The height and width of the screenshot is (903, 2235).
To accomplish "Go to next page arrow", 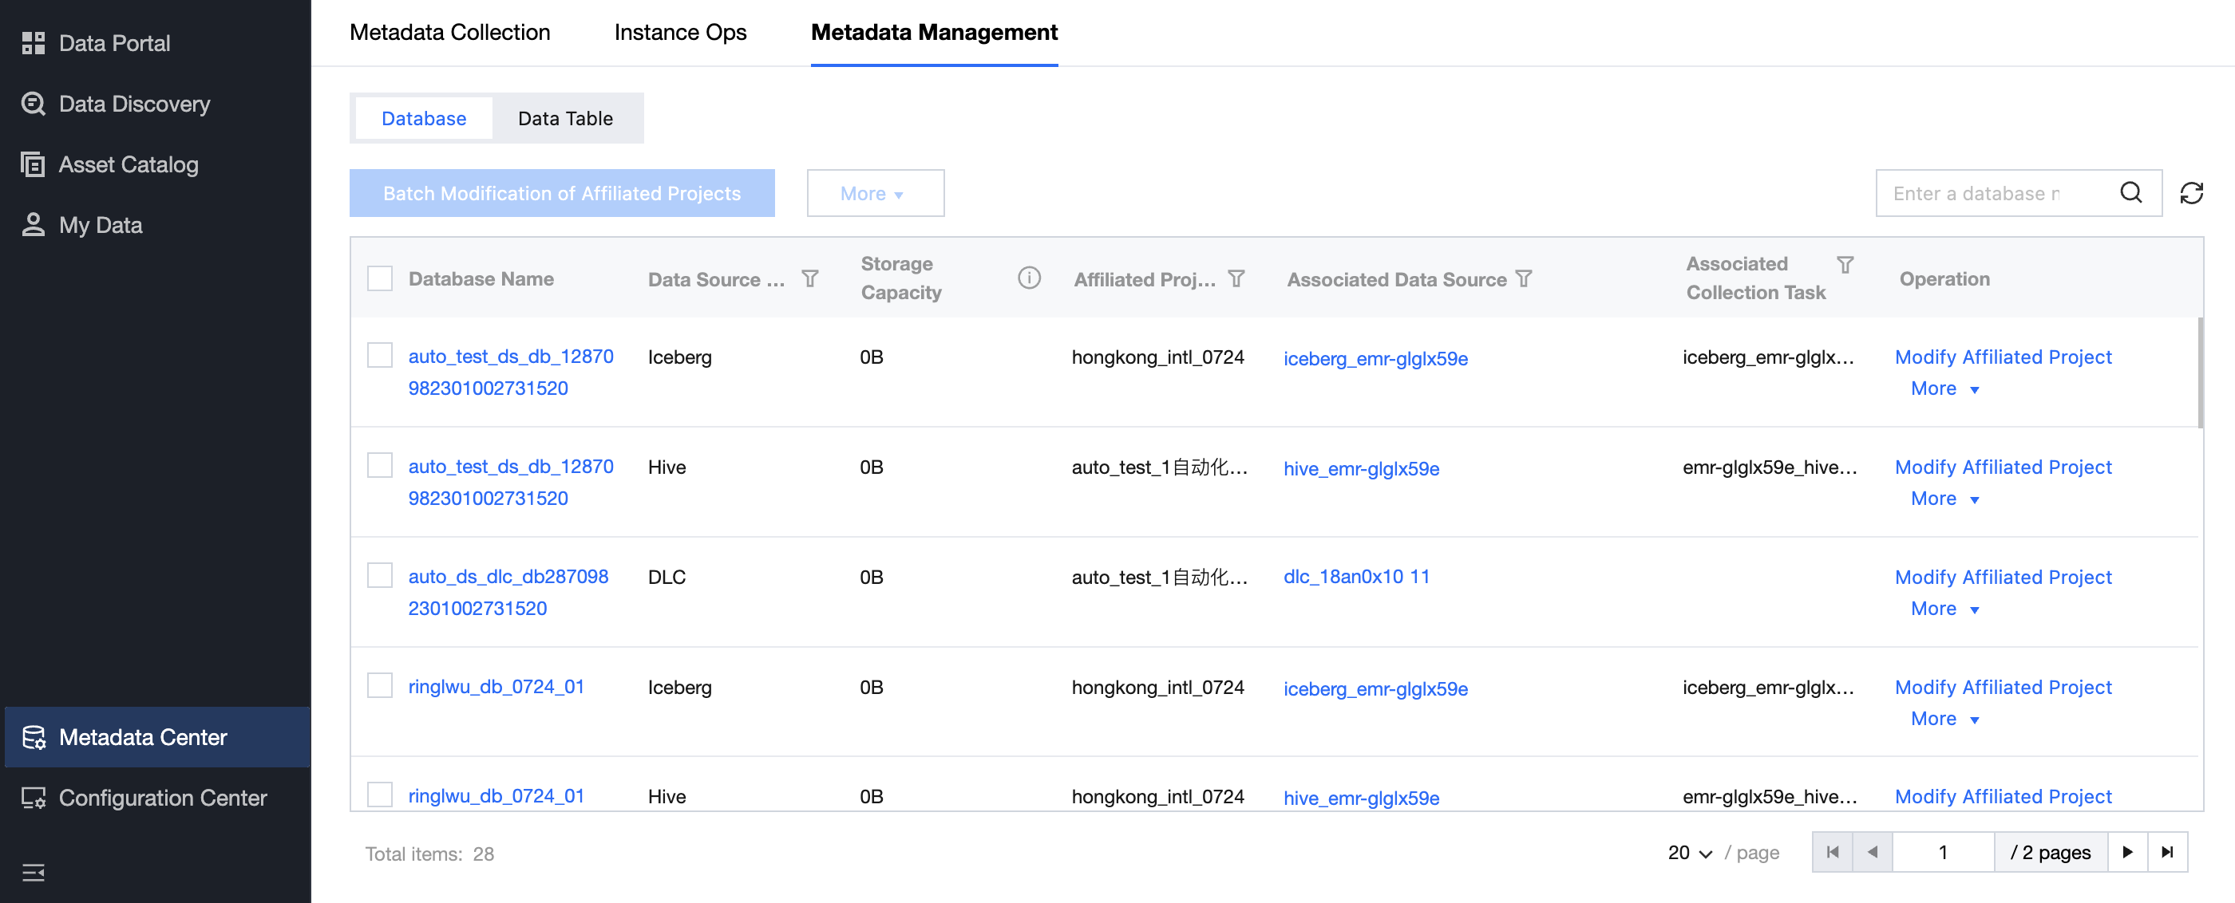I will point(2126,852).
